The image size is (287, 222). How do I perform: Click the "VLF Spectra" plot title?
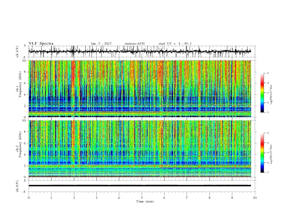[41, 44]
